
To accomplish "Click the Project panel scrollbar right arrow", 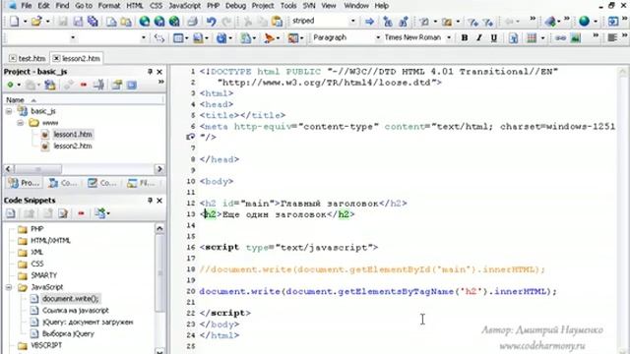I will point(159,169).
